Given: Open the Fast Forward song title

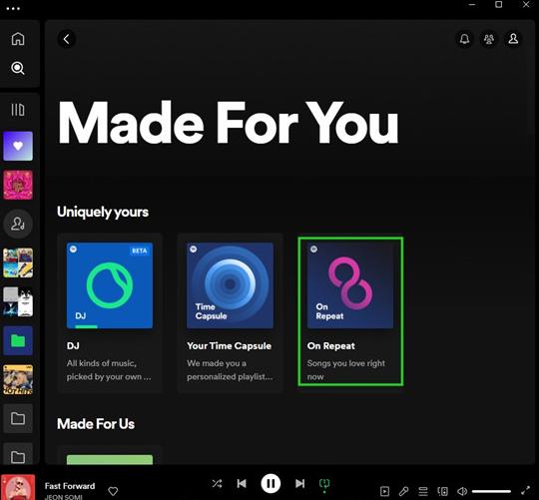Looking at the screenshot, I should click(70, 486).
